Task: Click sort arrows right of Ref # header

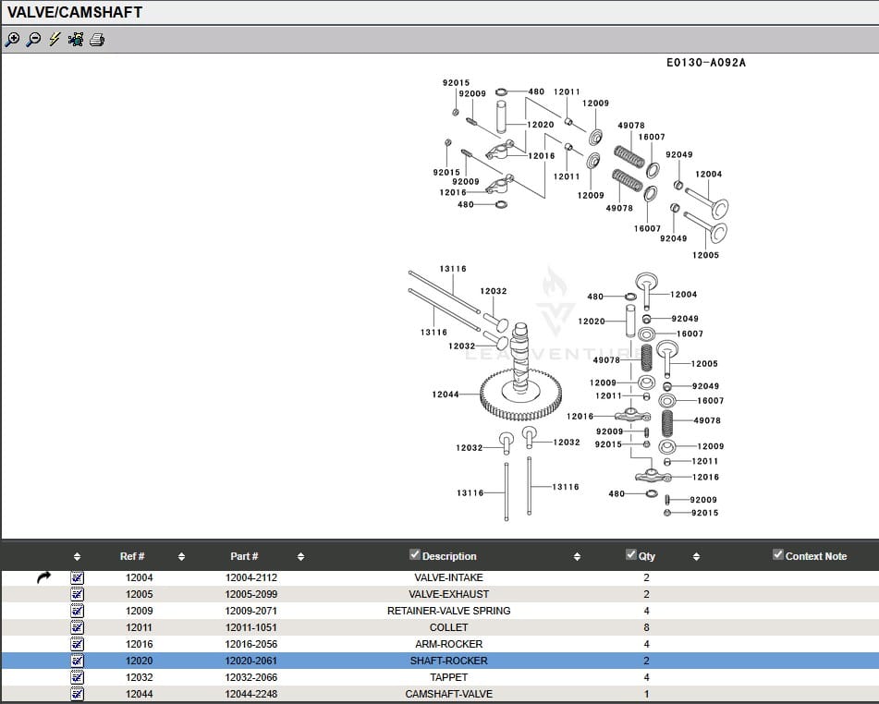Action: click(181, 556)
